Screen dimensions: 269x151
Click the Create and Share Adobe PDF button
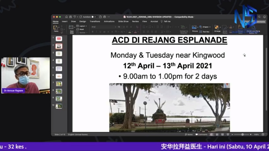pyautogui.click(x=253, y=29)
